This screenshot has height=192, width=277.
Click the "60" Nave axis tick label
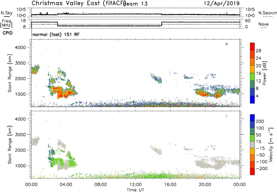pyautogui.click(x=248, y=21)
